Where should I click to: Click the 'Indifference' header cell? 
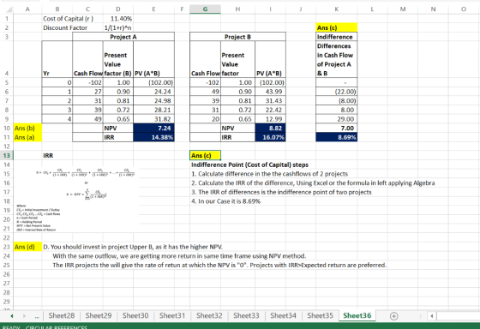(336, 37)
